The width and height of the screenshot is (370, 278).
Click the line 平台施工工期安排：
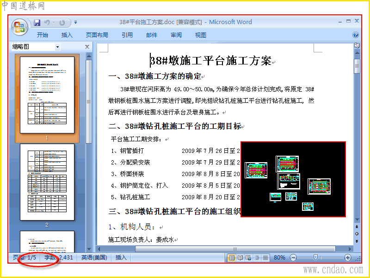(137, 139)
